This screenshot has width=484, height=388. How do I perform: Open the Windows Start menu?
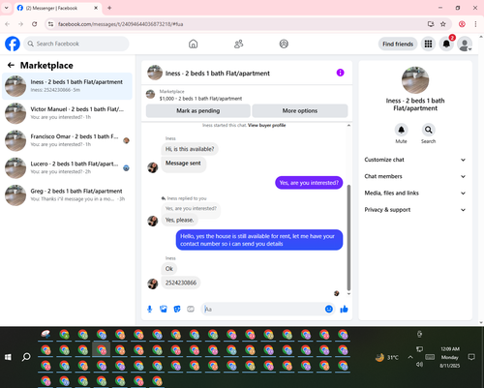8,357
